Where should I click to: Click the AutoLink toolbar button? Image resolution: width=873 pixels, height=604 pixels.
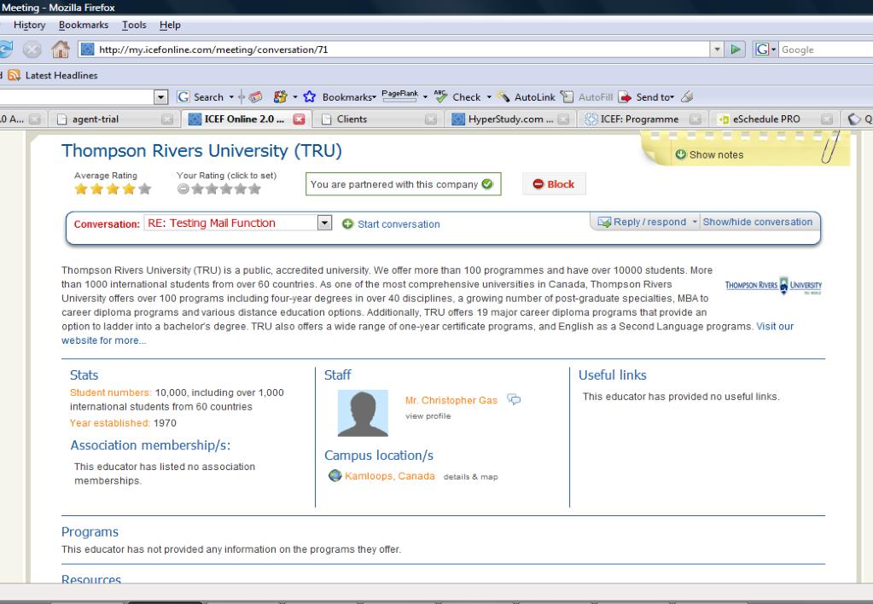pos(527,97)
